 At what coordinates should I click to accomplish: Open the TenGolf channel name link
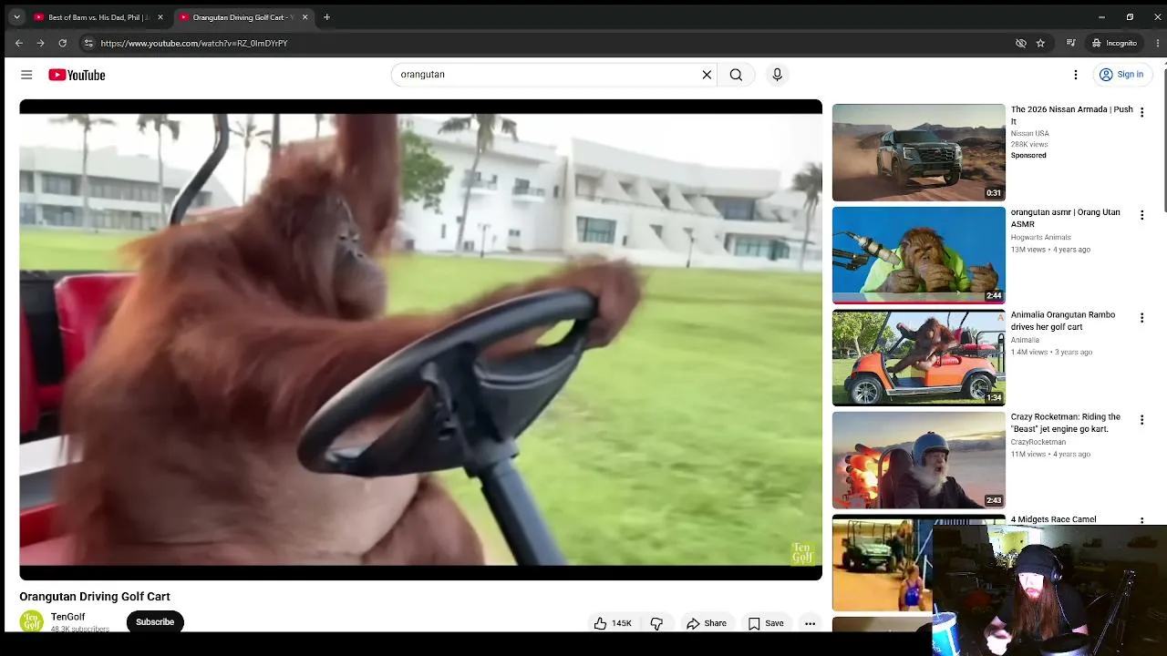click(68, 617)
